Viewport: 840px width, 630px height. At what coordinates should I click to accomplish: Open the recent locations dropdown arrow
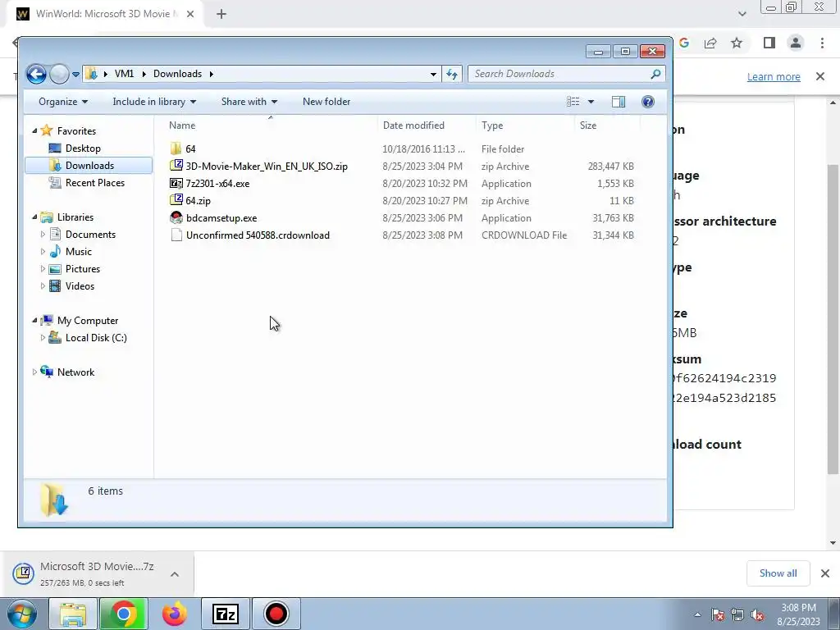(x=75, y=75)
